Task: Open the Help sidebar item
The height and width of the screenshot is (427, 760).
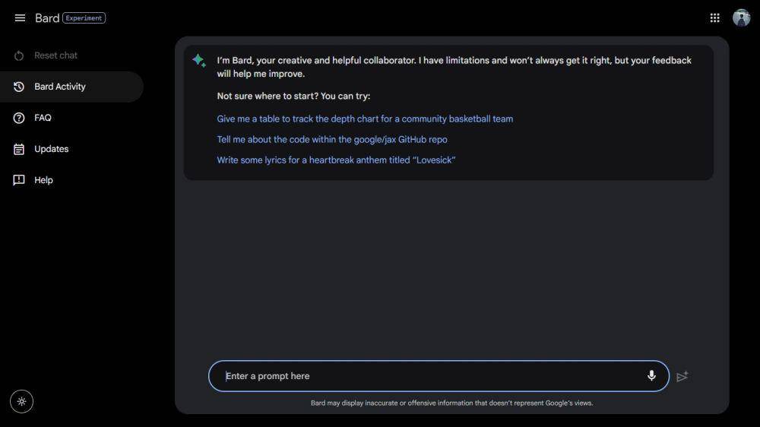Action: pos(71,180)
